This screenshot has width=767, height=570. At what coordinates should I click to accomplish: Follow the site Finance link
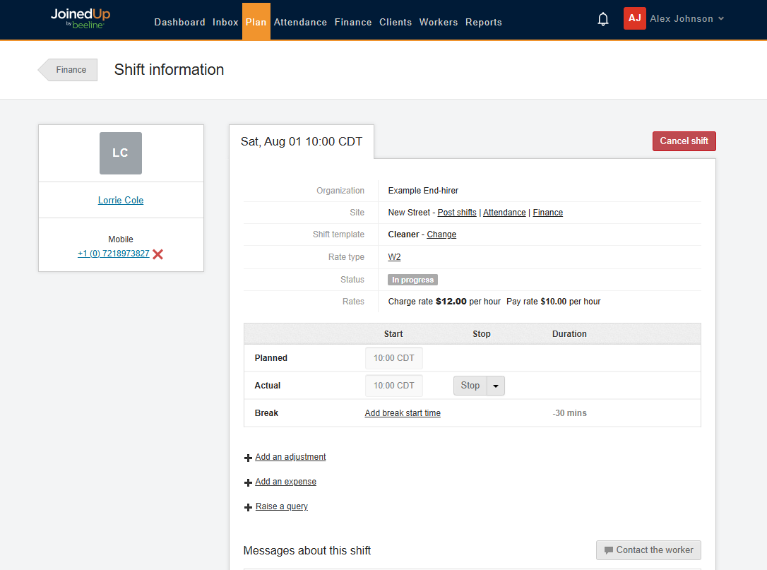pyautogui.click(x=548, y=213)
